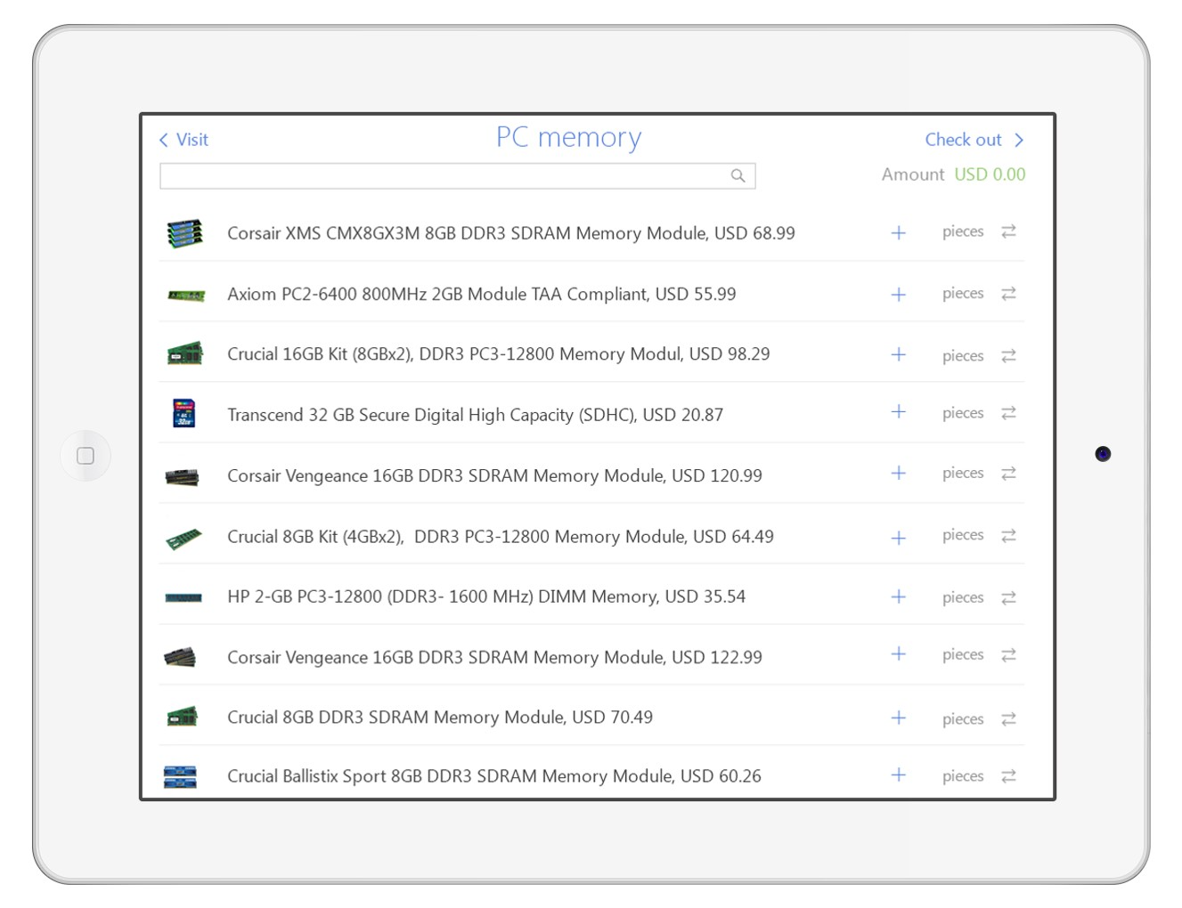Open Corsair XMS CMX8GX3M product thumbnail

(184, 233)
